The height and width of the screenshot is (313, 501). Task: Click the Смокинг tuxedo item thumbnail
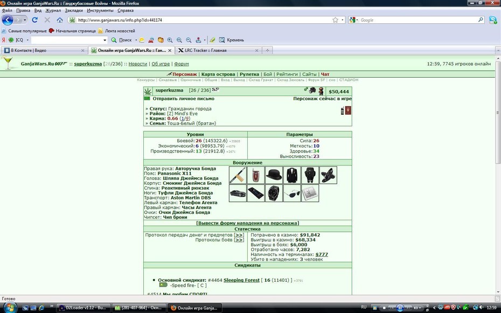(x=292, y=175)
